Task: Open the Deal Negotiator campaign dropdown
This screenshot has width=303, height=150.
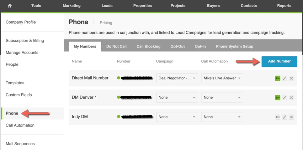Action: pos(177,78)
